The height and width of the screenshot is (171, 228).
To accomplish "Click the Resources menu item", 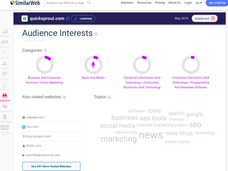I will click(144, 3).
